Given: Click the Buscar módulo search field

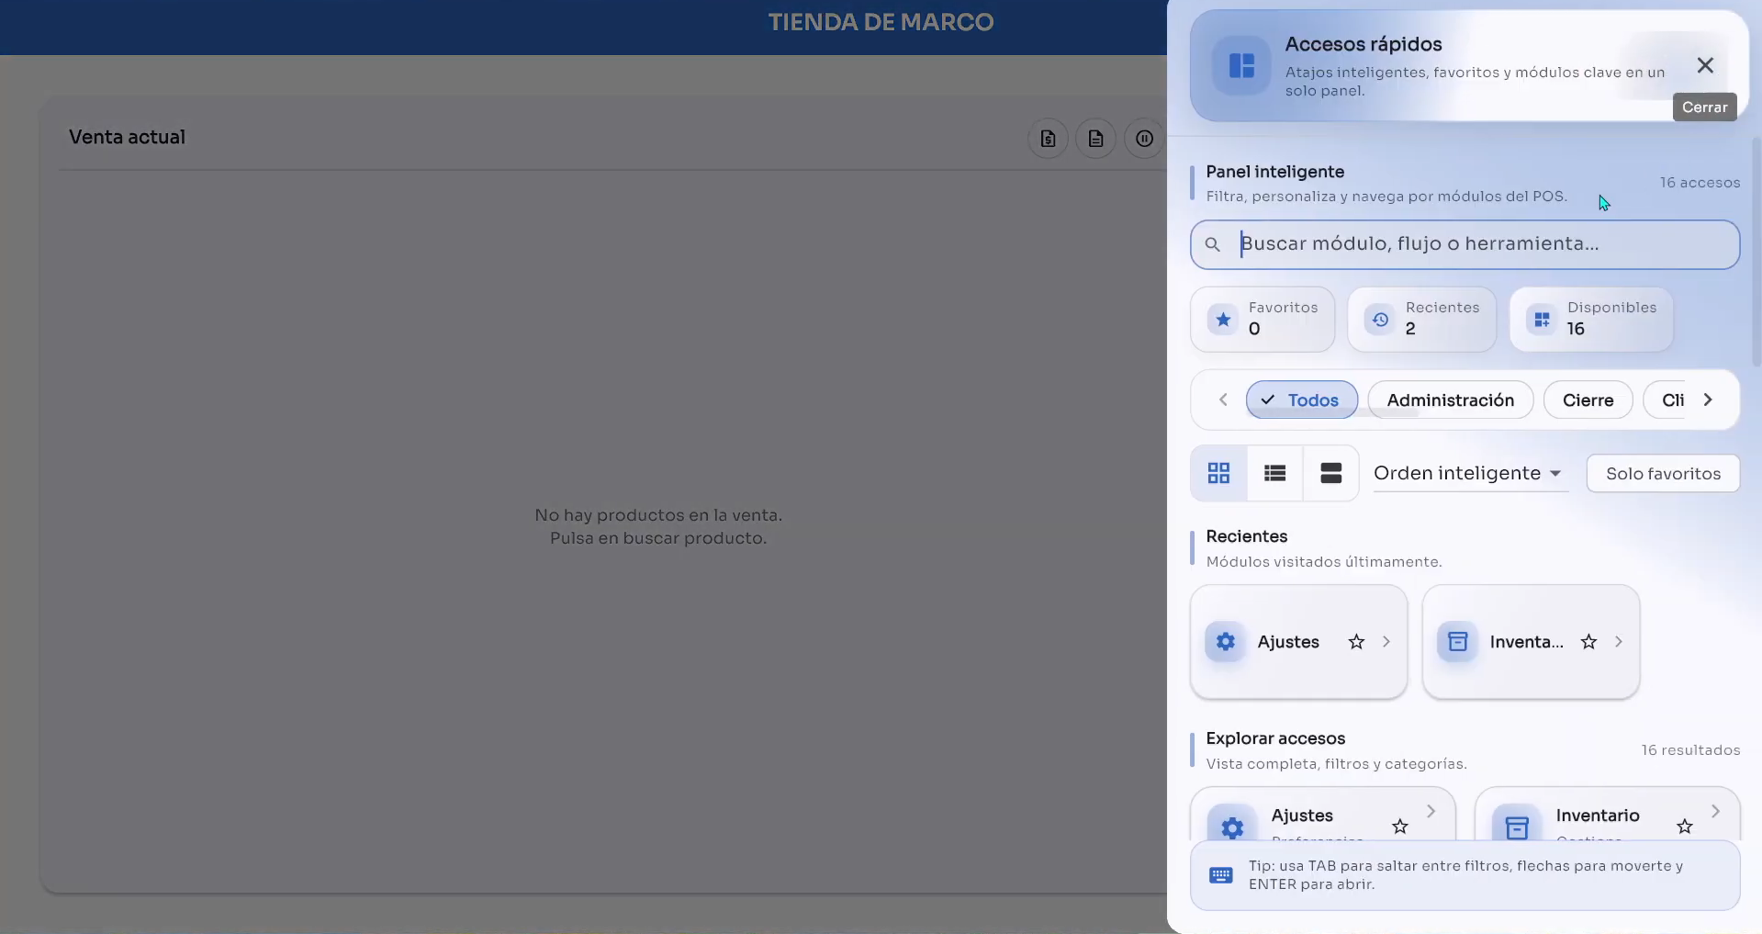Looking at the screenshot, I should point(1463,243).
